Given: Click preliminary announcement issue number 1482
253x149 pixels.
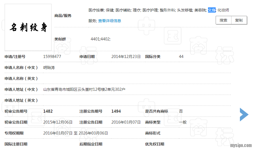Looking at the screenshot, I should [48, 111].
